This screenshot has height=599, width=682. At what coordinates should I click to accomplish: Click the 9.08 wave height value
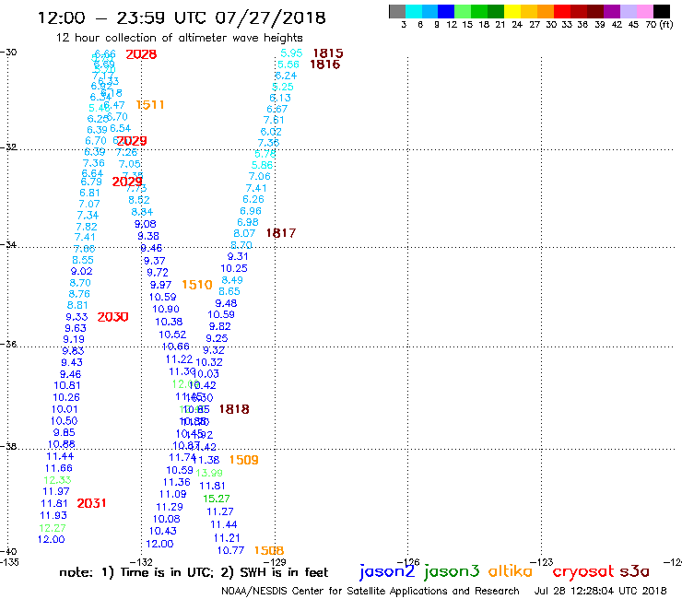click(146, 224)
